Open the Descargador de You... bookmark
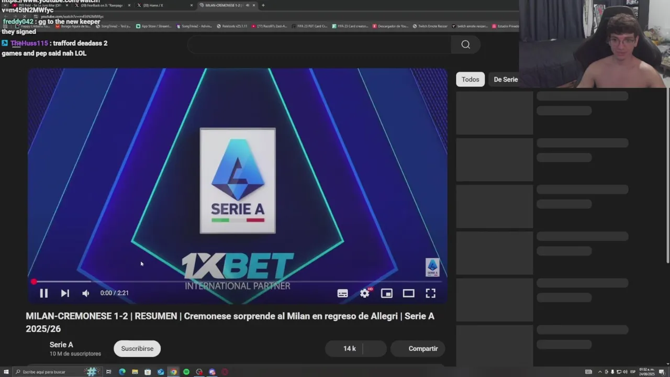670x377 pixels. click(390, 26)
